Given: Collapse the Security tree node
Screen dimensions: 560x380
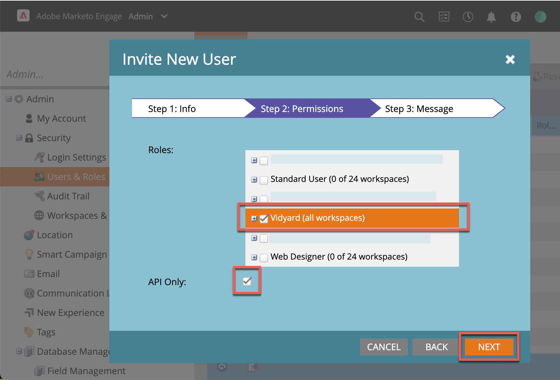Looking at the screenshot, I should pyautogui.click(x=19, y=138).
